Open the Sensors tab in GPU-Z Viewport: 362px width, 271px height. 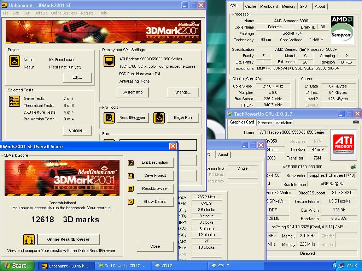[x=265, y=122]
